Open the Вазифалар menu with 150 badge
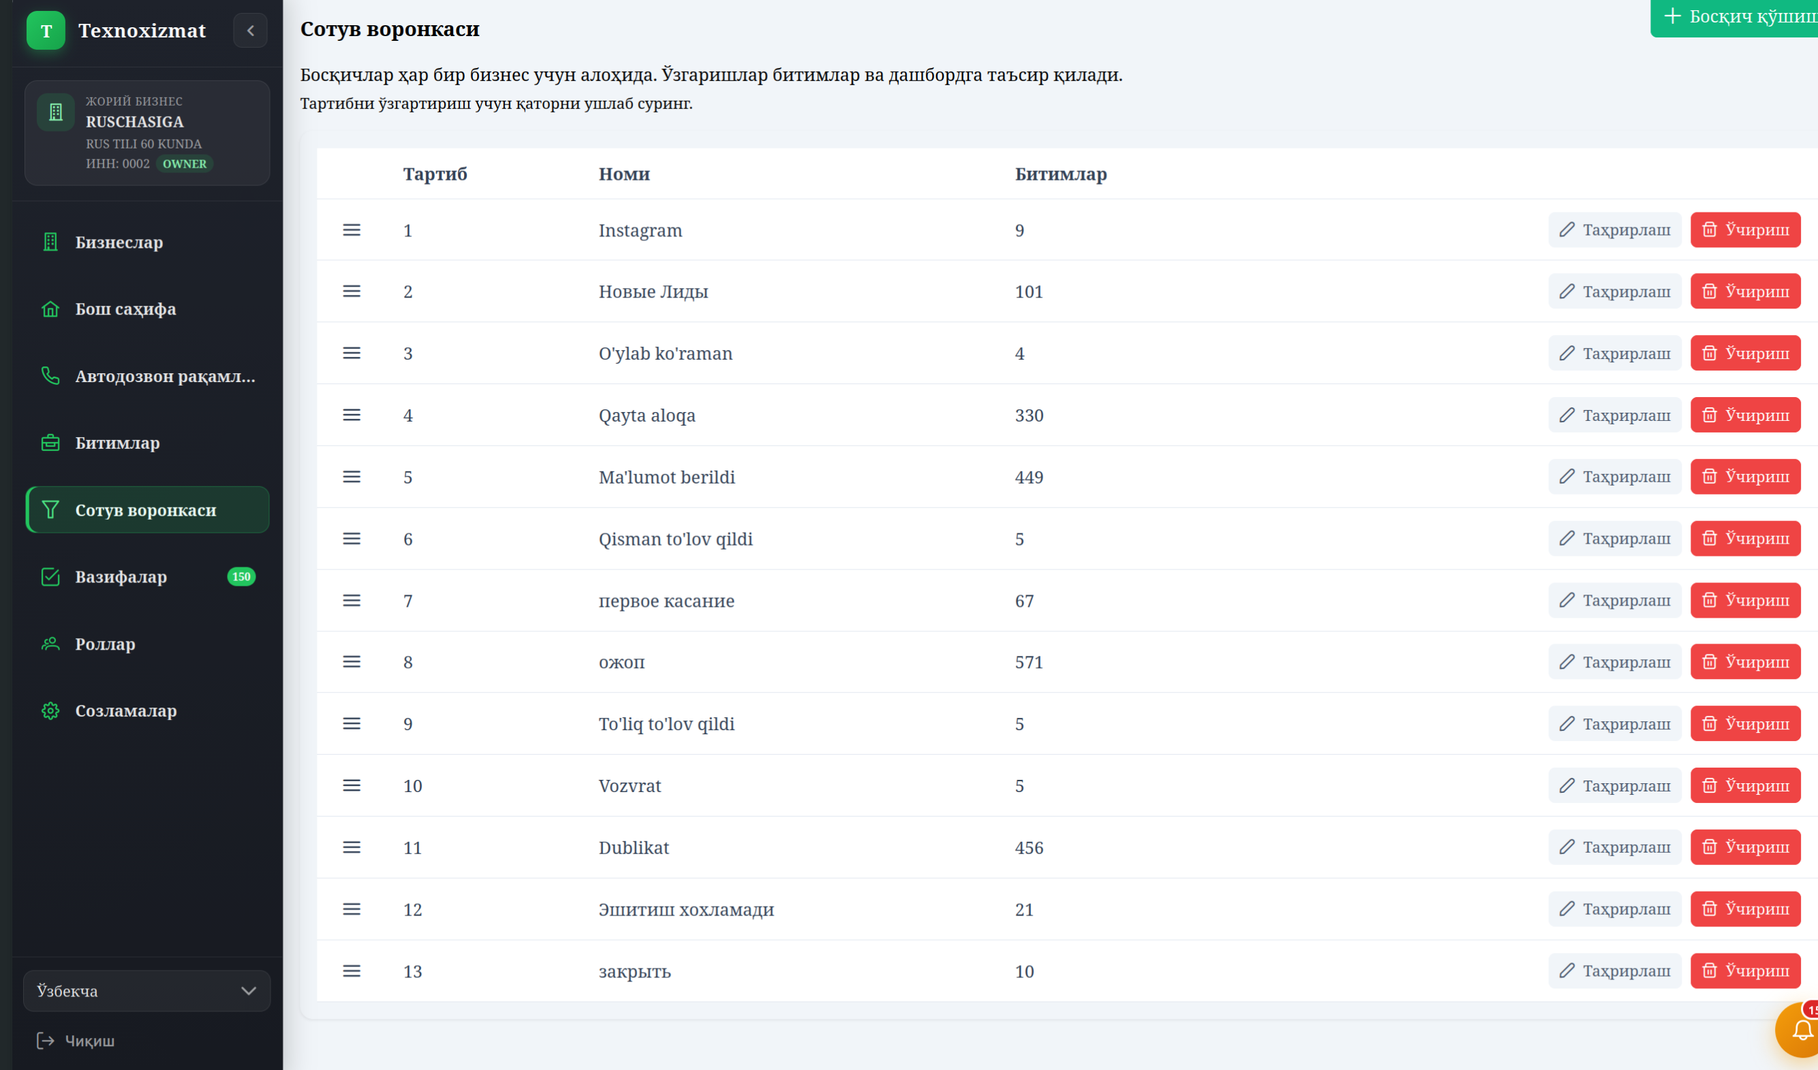The width and height of the screenshot is (1818, 1070). coord(147,577)
